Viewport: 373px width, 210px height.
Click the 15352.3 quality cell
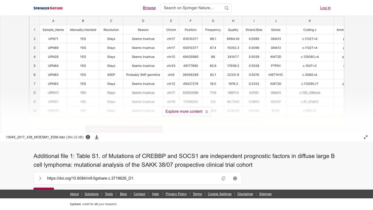tap(233, 48)
